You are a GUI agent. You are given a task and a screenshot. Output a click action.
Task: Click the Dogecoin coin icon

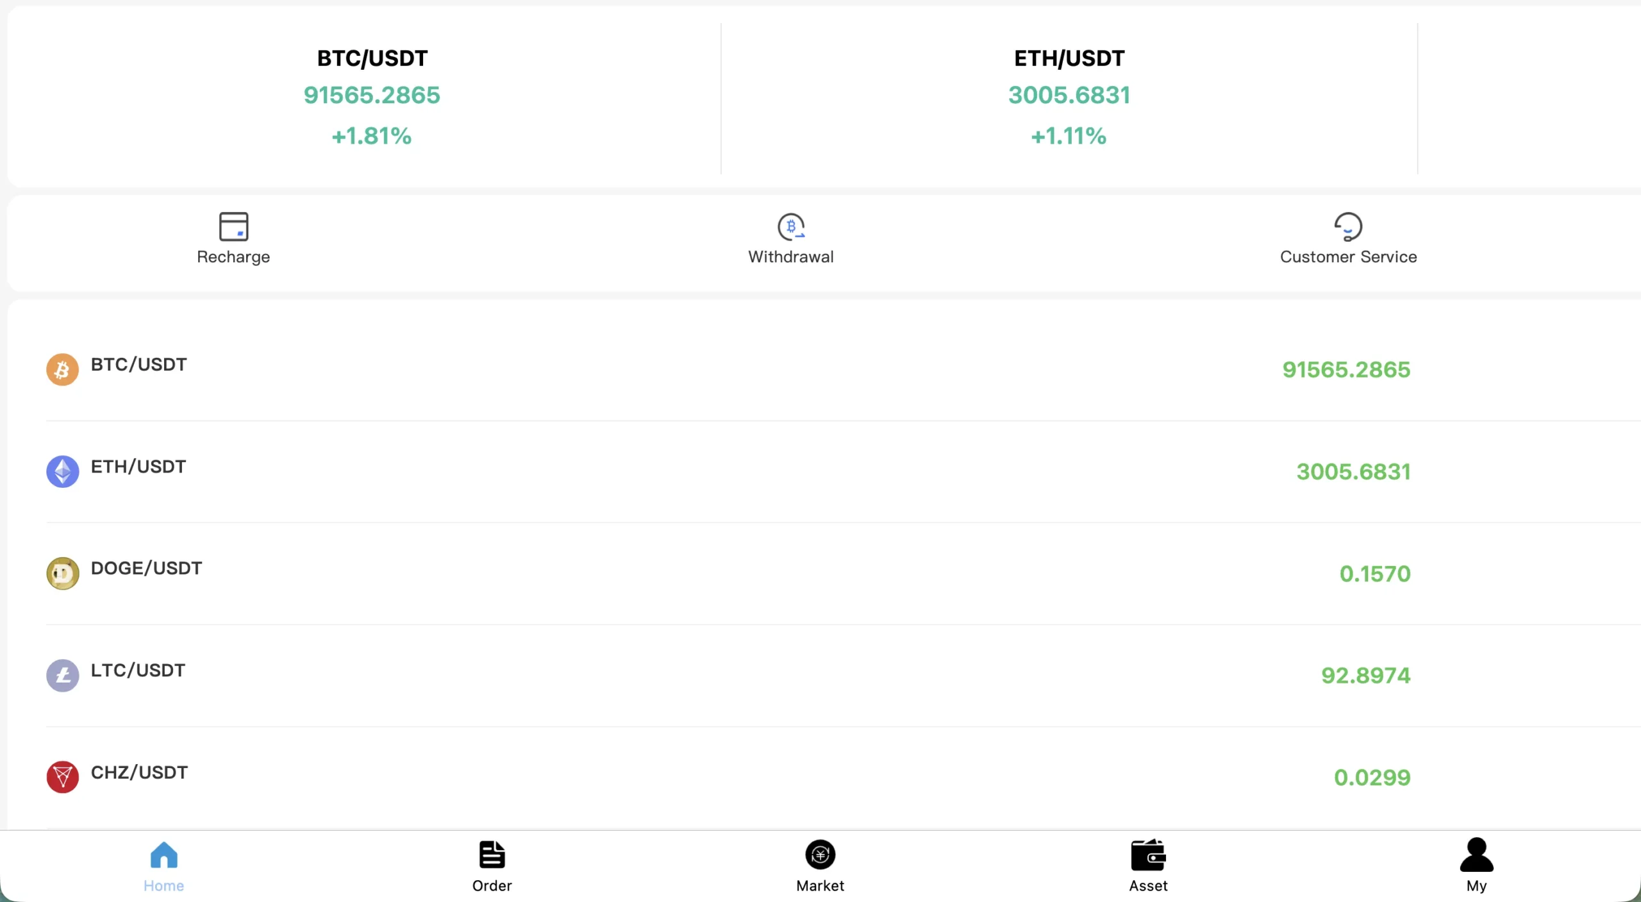click(x=63, y=573)
